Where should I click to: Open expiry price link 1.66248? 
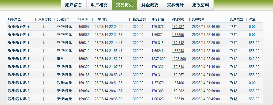click(178, 51)
